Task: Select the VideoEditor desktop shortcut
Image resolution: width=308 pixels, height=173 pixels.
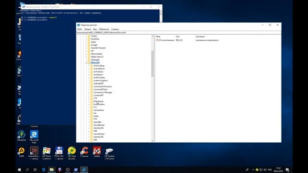Action: click(34, 153)
